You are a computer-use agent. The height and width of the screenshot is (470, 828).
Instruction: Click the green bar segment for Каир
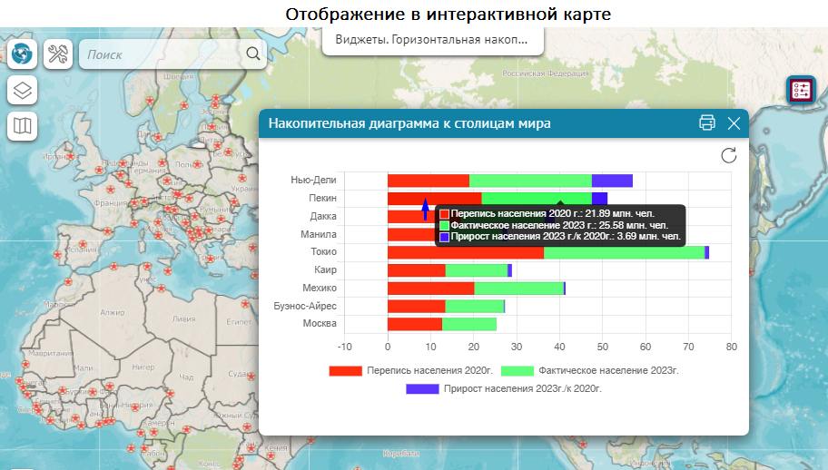click(x=476, y=270)
